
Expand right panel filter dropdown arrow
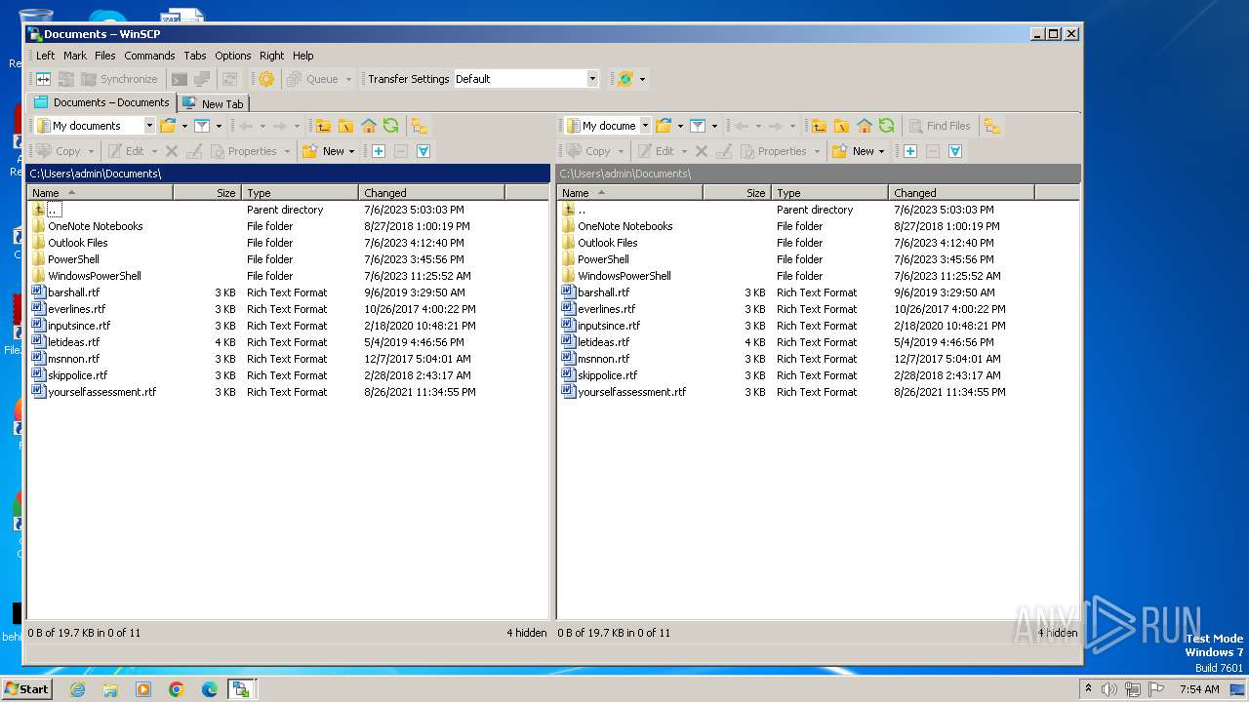714,126
